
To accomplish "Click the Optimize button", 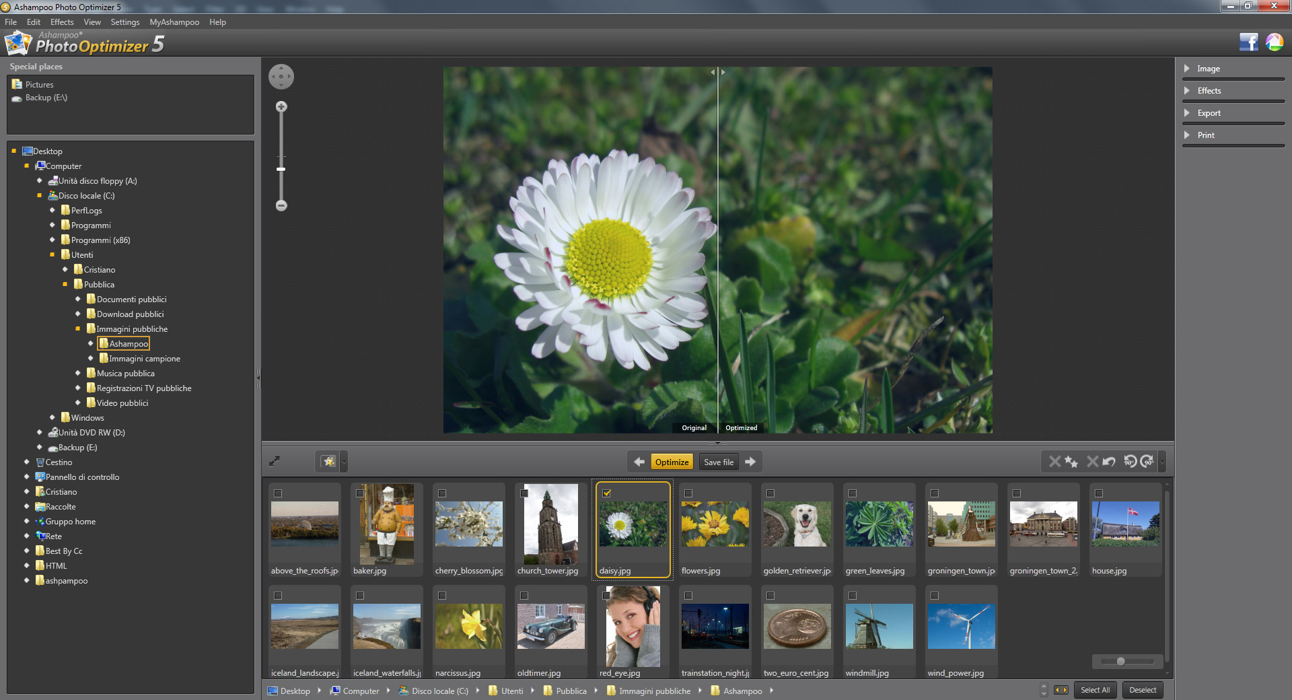I will tap(672, 462).
